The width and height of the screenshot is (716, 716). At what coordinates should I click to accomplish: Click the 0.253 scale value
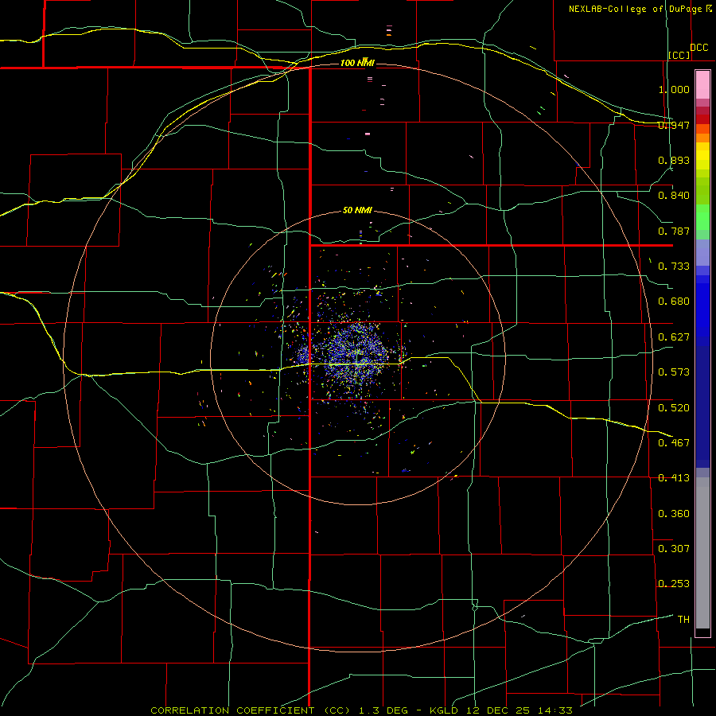pyautogui.click(x=674, y=584)
